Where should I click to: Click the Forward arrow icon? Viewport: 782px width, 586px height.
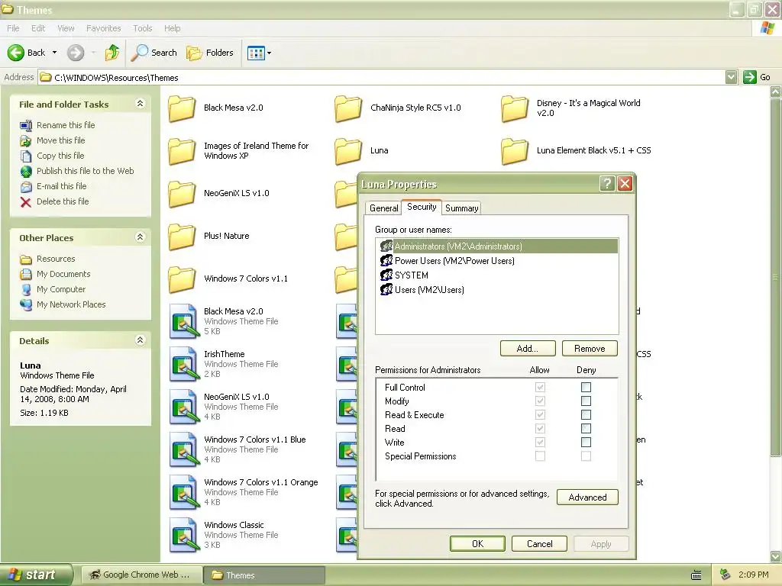[x=76, y=53]
